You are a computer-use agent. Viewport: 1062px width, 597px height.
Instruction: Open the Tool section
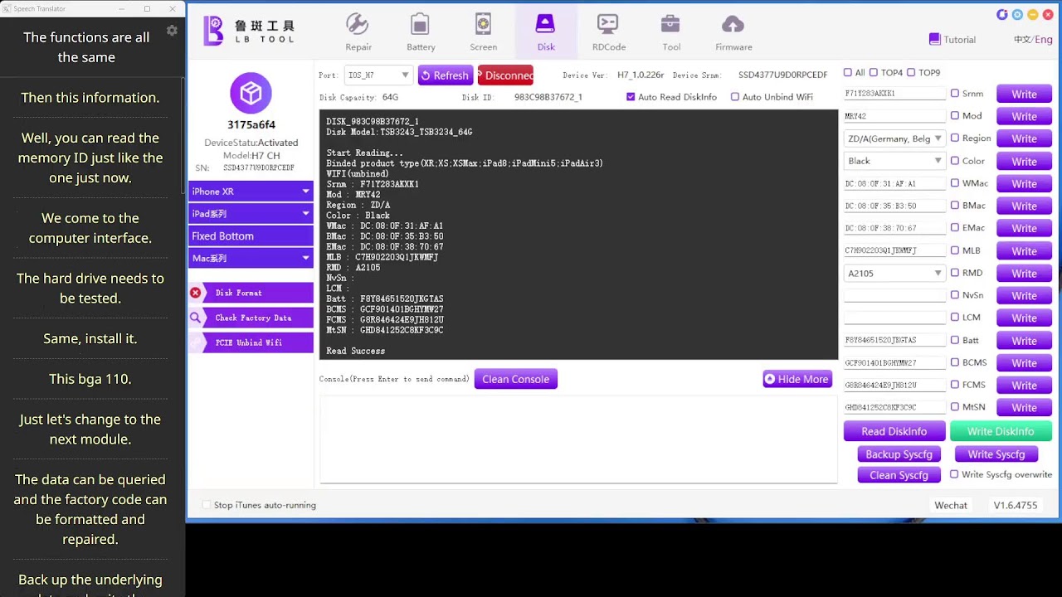coord(671,33)
